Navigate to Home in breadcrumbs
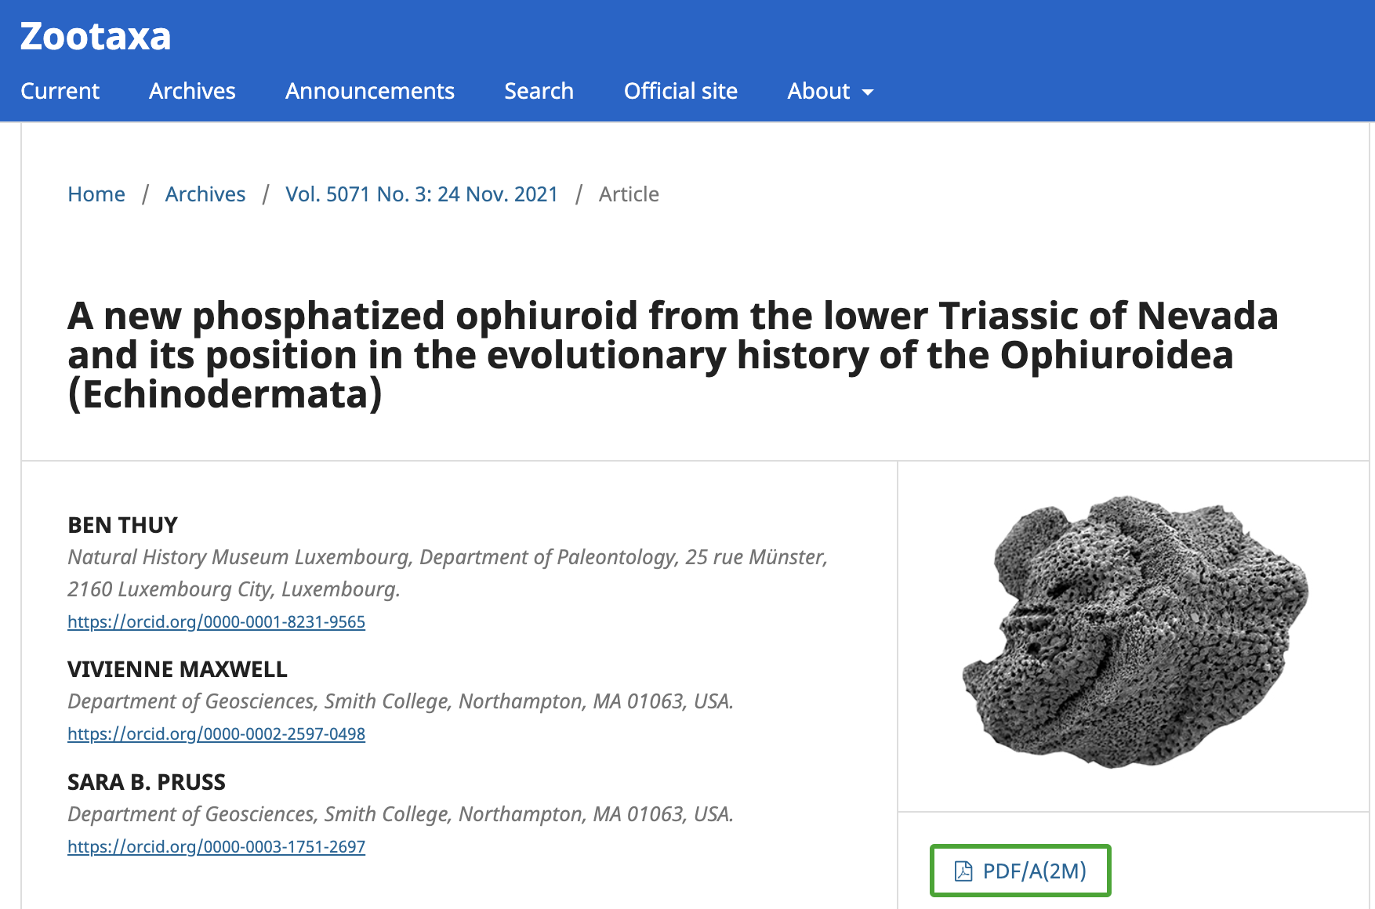This screenshot has width=1375, height=909. (96, 194)
